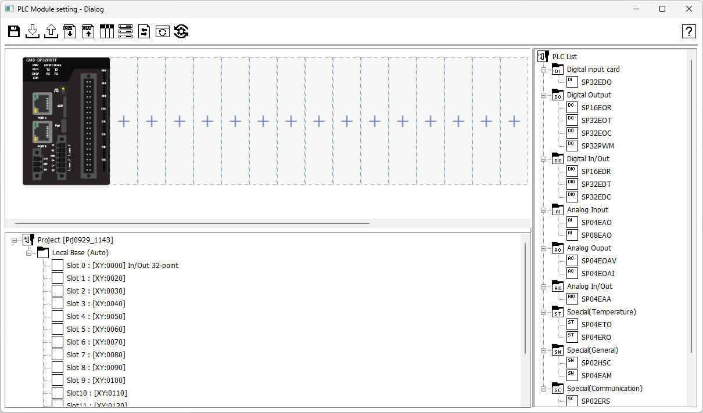Click the CSV up-arrow file icon
This screenshot has width=703, height=413.
(x=88, y=31)
